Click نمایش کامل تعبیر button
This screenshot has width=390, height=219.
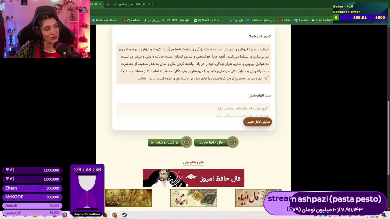(x=257, y=122)
